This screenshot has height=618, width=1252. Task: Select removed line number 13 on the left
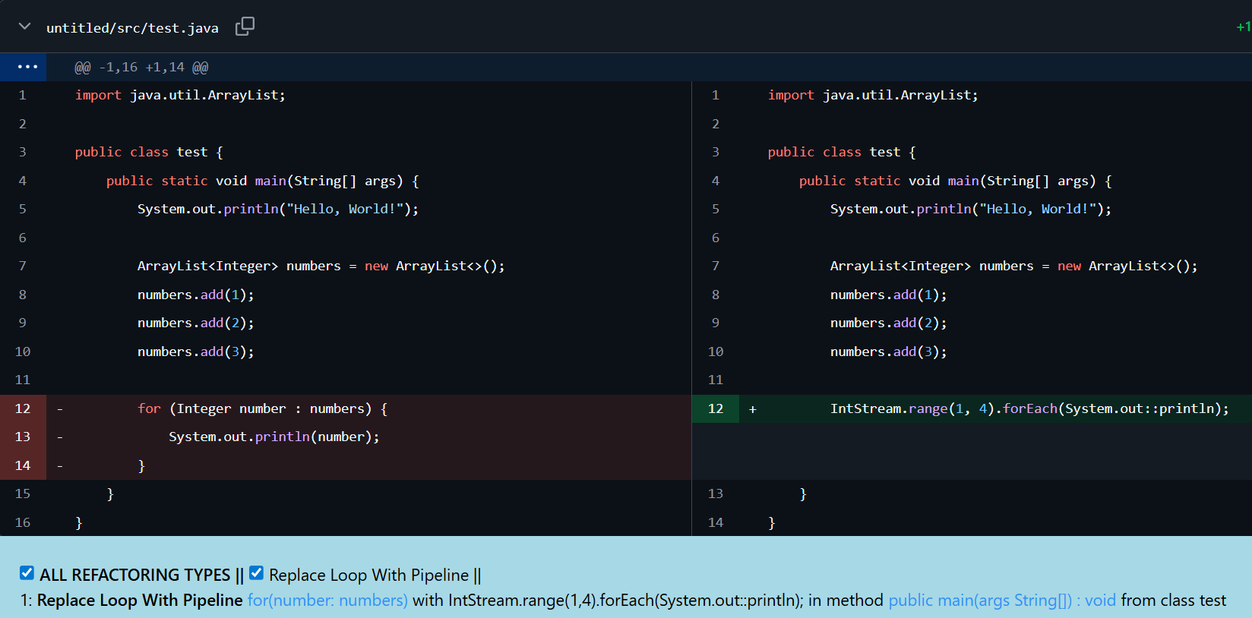pyautogui.click(x=23, y=437)
